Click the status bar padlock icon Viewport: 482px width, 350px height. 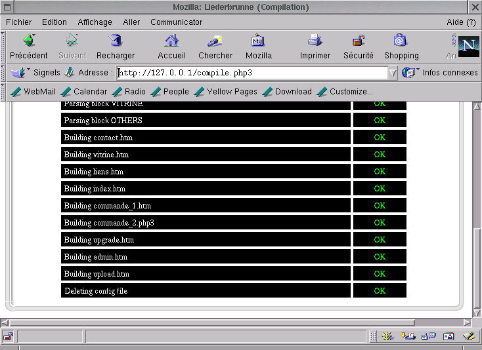(8, 336)
